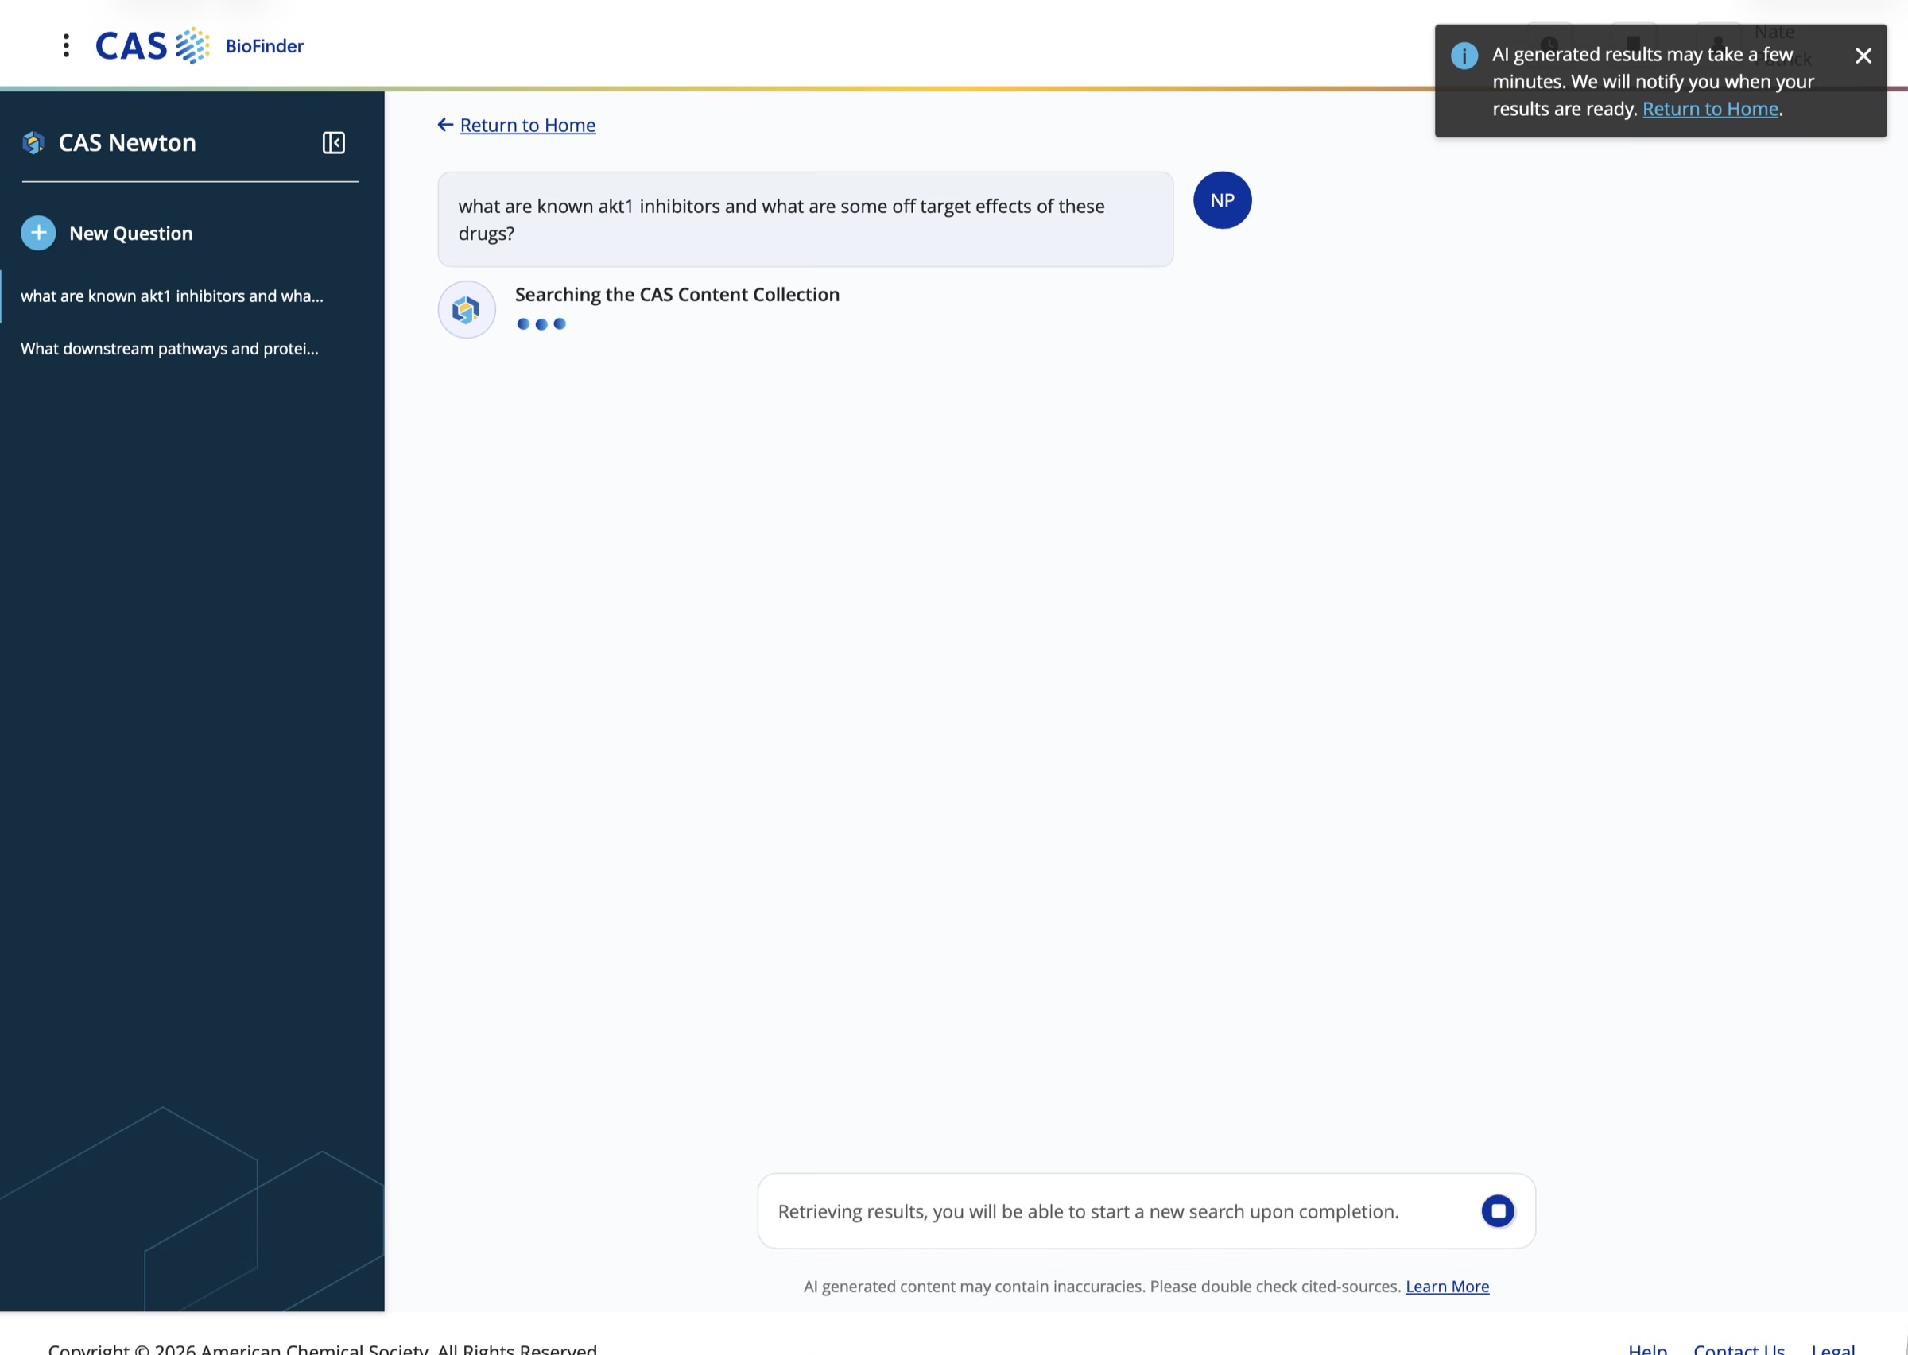The width and height of the screenshot is (1908, 1355).
Task: Click 'Searching the CAS Content Collection' status text
Action: click(x=677, y=295)
